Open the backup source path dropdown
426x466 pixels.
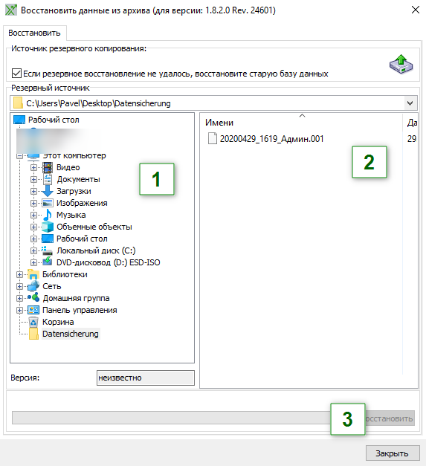tap(410, 103)
